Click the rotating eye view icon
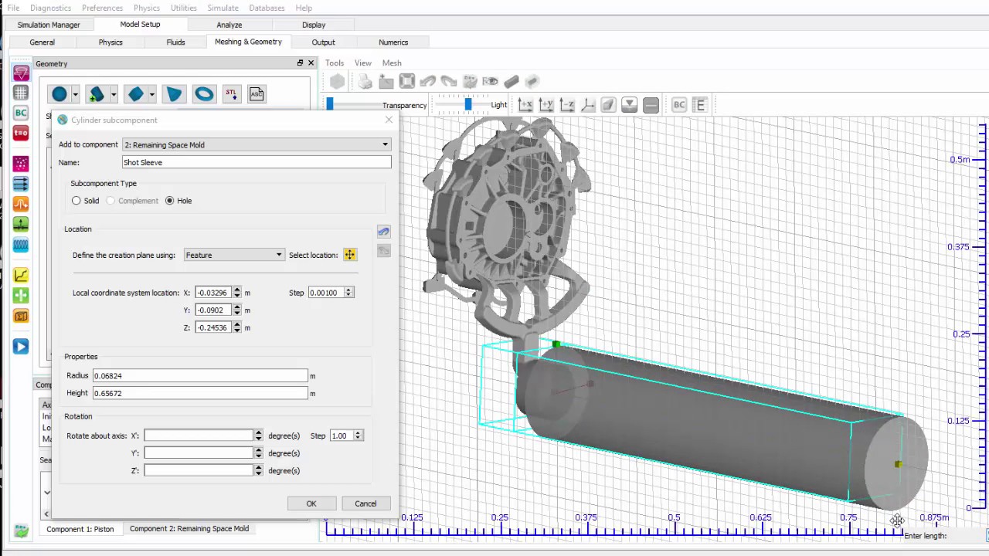The width and height of the screenshot is (989, 556). (490, 82)
